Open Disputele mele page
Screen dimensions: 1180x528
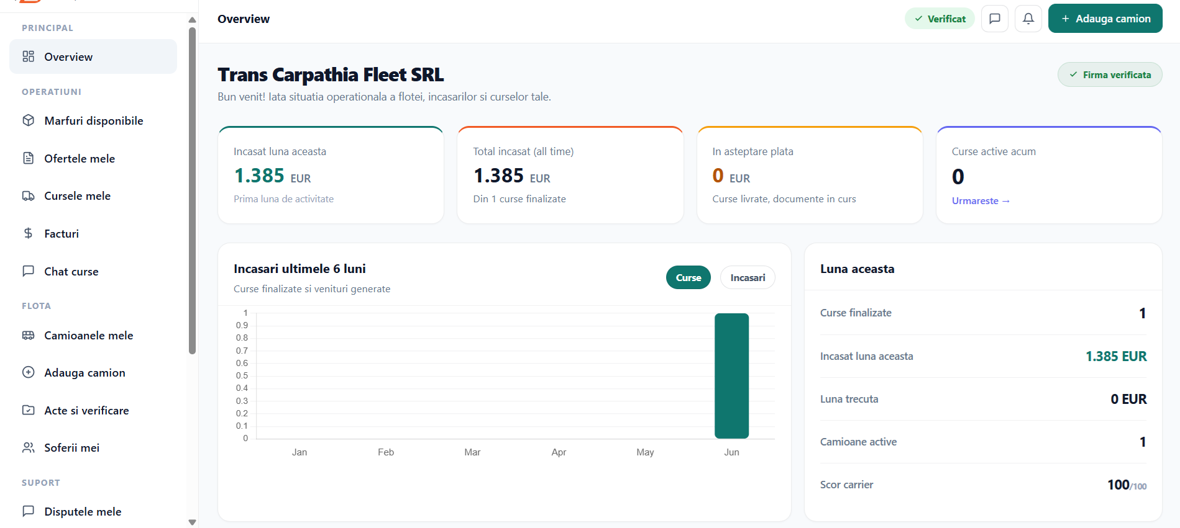[x=93, y=511]
